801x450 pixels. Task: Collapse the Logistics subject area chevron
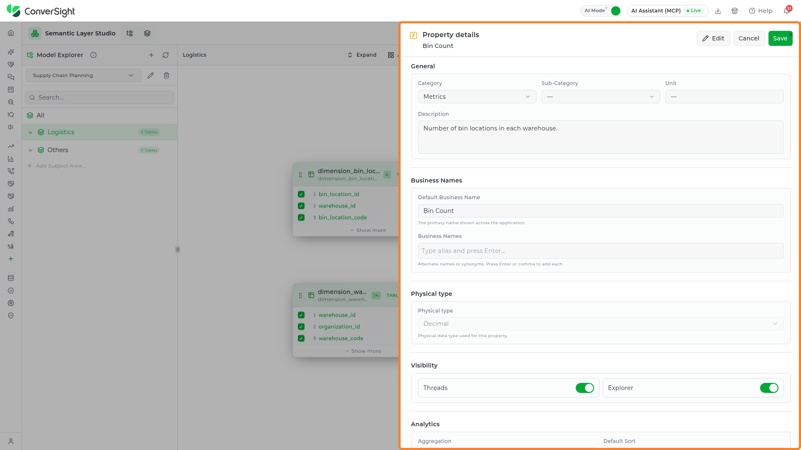[30, 132]
